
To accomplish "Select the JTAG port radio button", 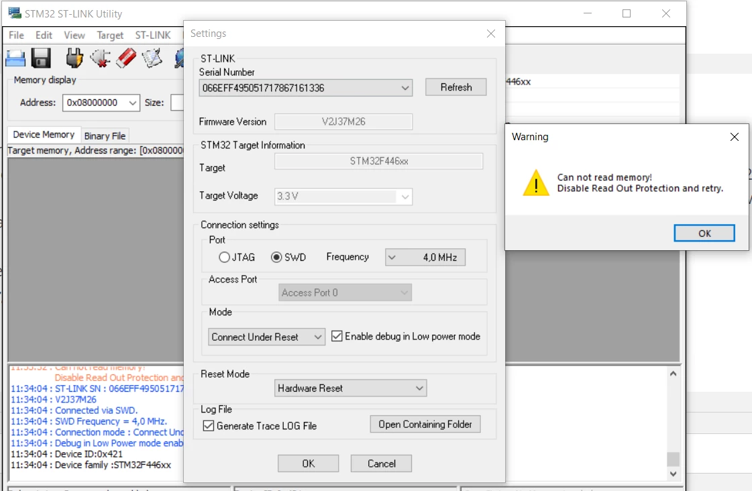I will pyautogui.click(x=224, y=257).
